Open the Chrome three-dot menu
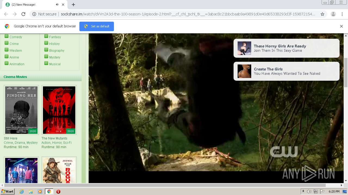 (342, 14)
